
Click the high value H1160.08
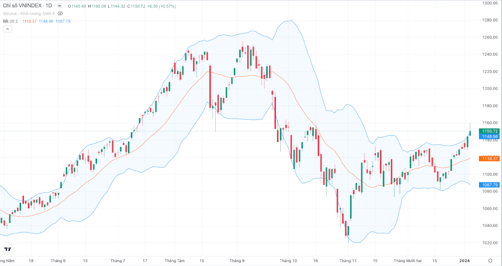point(97,6)
